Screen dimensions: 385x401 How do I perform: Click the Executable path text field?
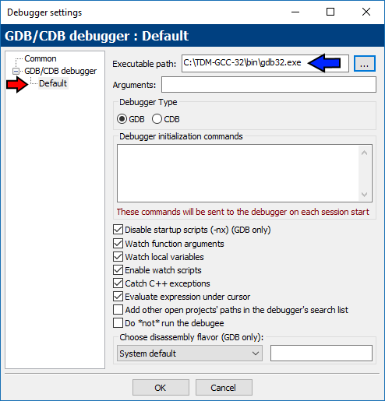(x=265, y=63)
